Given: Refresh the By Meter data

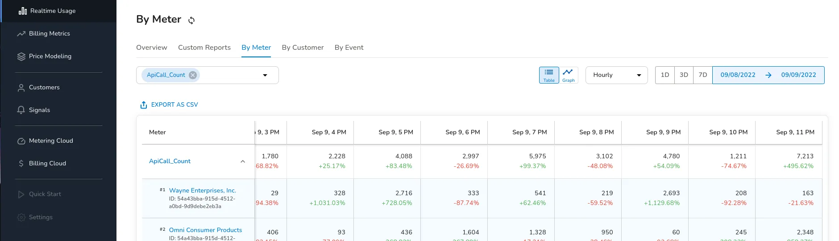Looking at the screenshot, I should click(x=191, y=20).
